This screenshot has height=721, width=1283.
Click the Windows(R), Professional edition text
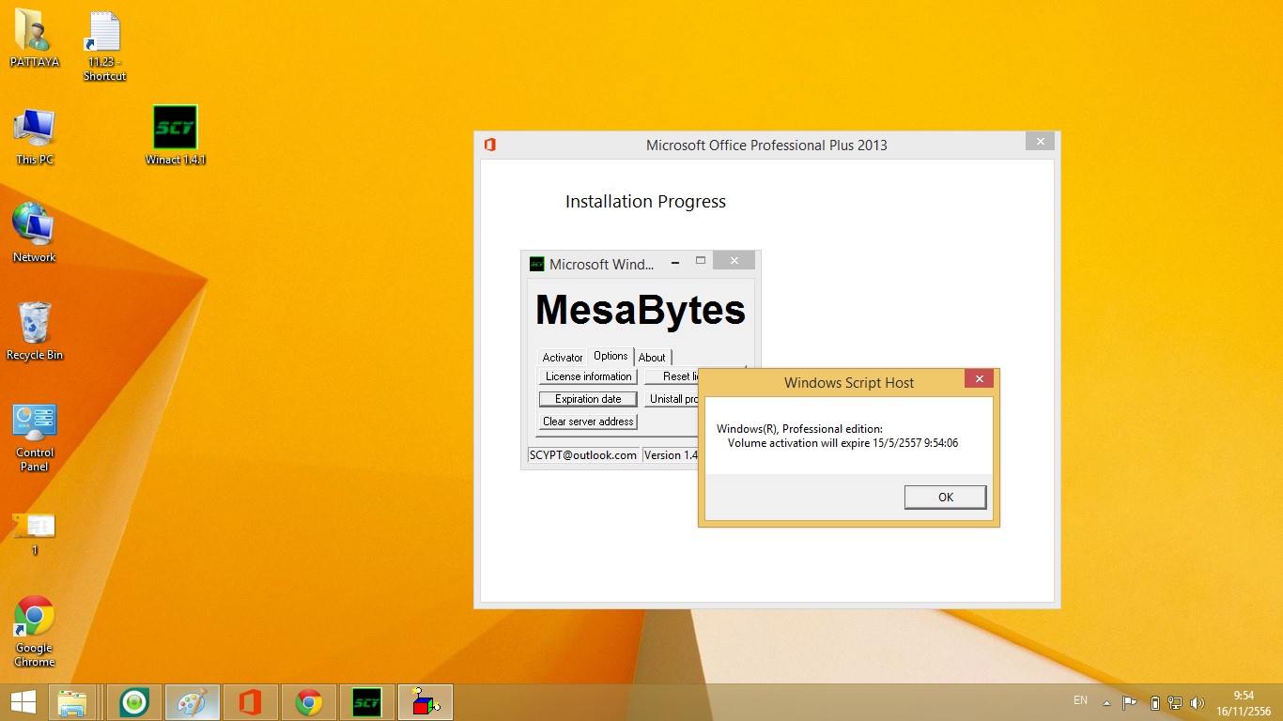[799, 429]
